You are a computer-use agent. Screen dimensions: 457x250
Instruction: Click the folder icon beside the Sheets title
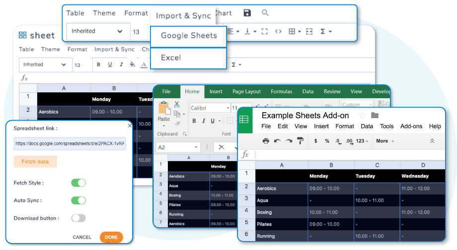point(375,116)
